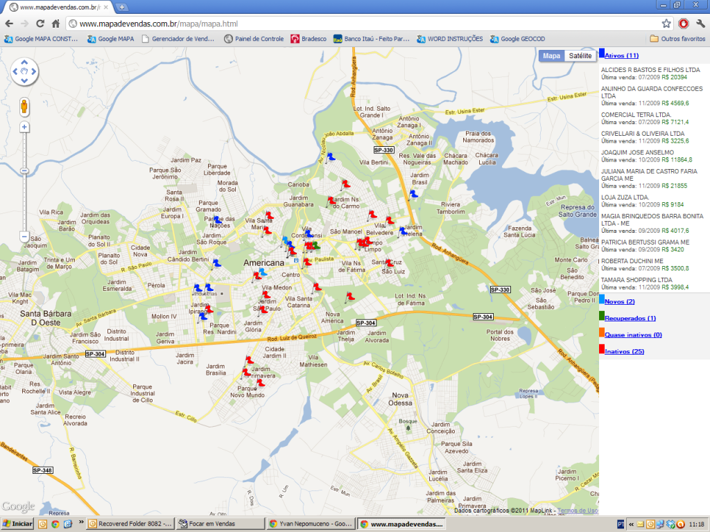Click the Dropbox icon in the system tray
This screenshot has width=710, height=532.
[671, 524]
